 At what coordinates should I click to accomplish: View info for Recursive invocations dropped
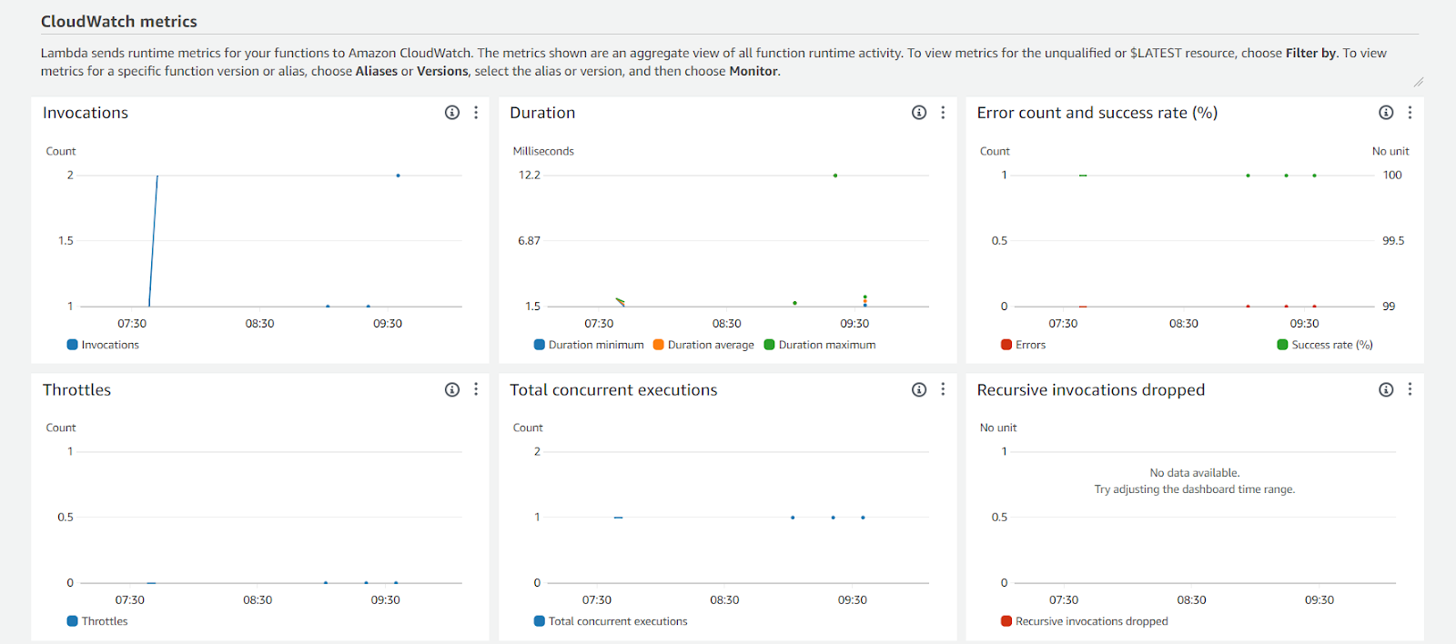tap(1386, 389)
